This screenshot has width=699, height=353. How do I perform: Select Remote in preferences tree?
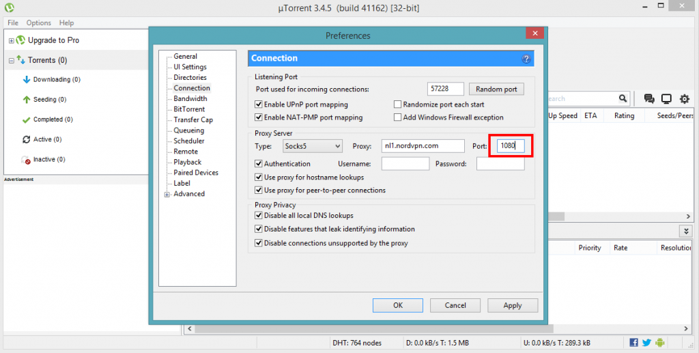point(186,152)
